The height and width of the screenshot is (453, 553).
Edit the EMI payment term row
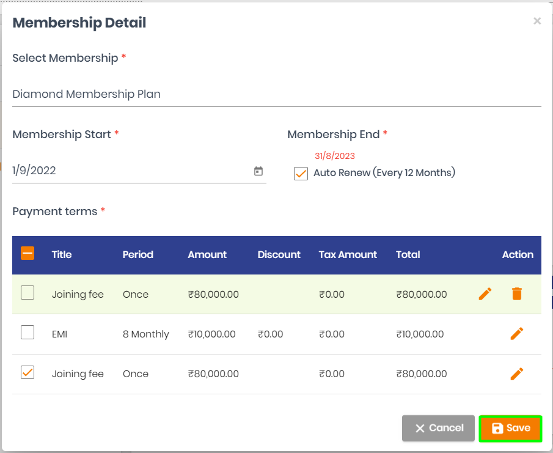[x=517, y=334]
